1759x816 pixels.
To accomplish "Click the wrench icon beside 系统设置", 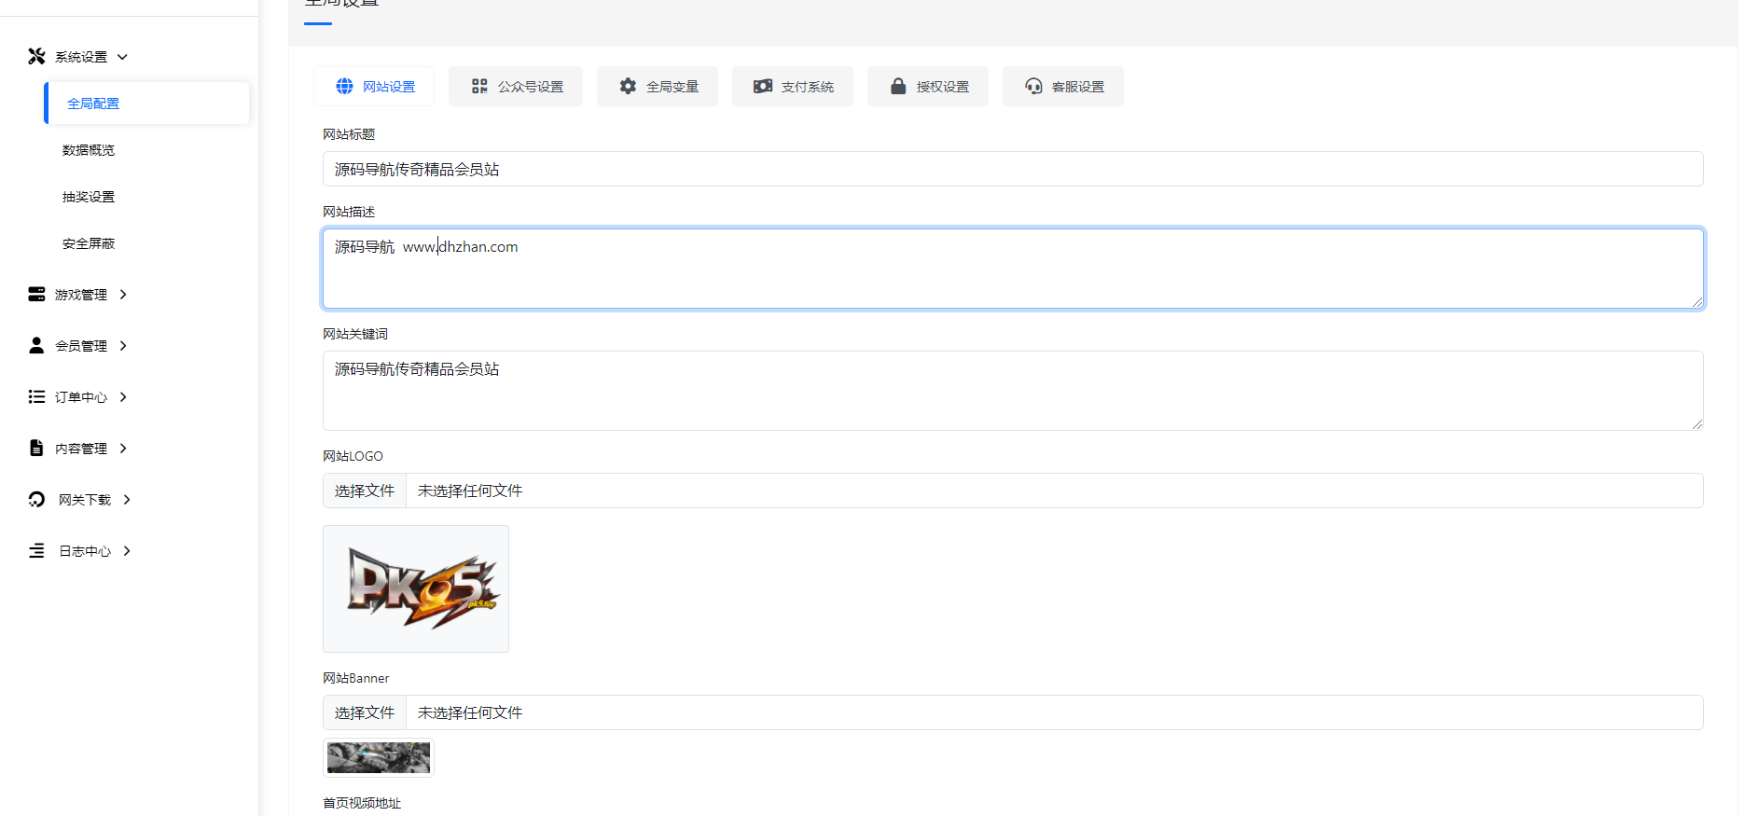I will pos(36,57).
